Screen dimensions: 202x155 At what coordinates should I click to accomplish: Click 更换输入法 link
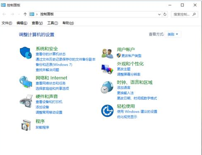click(125, 93)
